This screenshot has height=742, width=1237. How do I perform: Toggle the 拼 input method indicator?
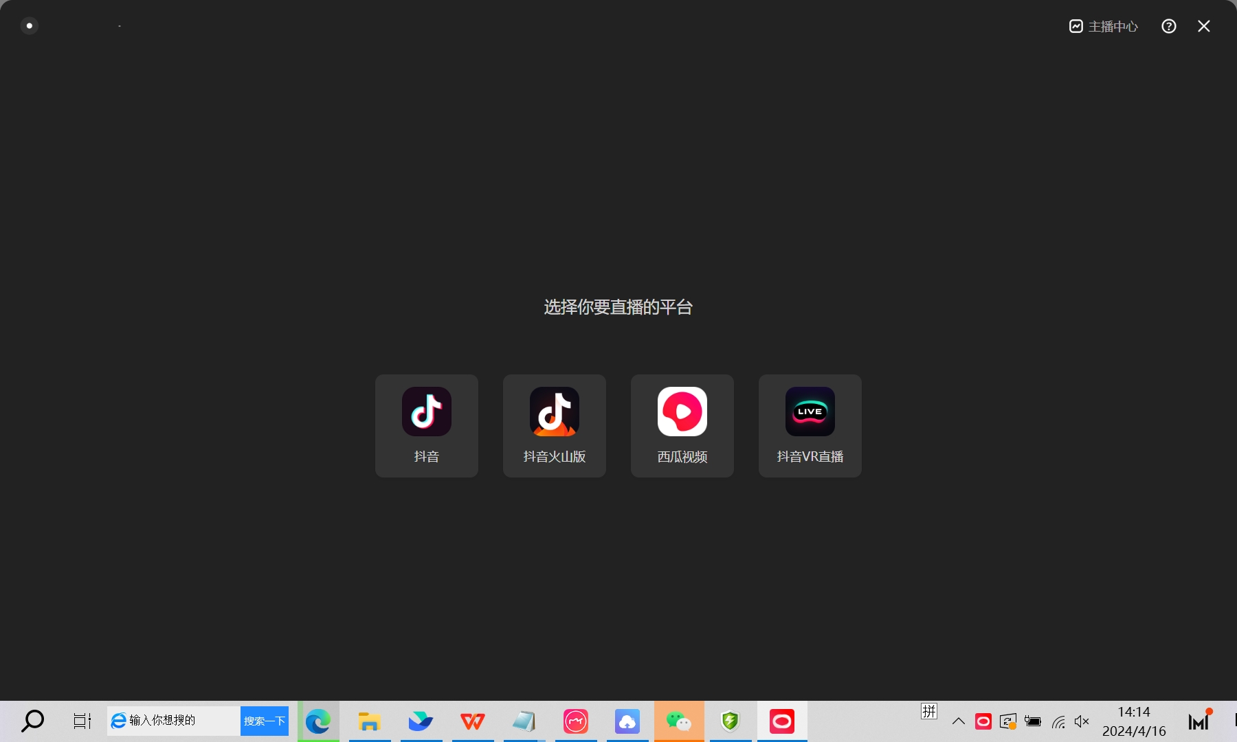(929, 712)
